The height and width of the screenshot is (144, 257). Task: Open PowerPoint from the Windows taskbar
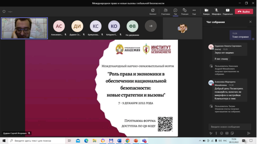[x=136, y=141]
